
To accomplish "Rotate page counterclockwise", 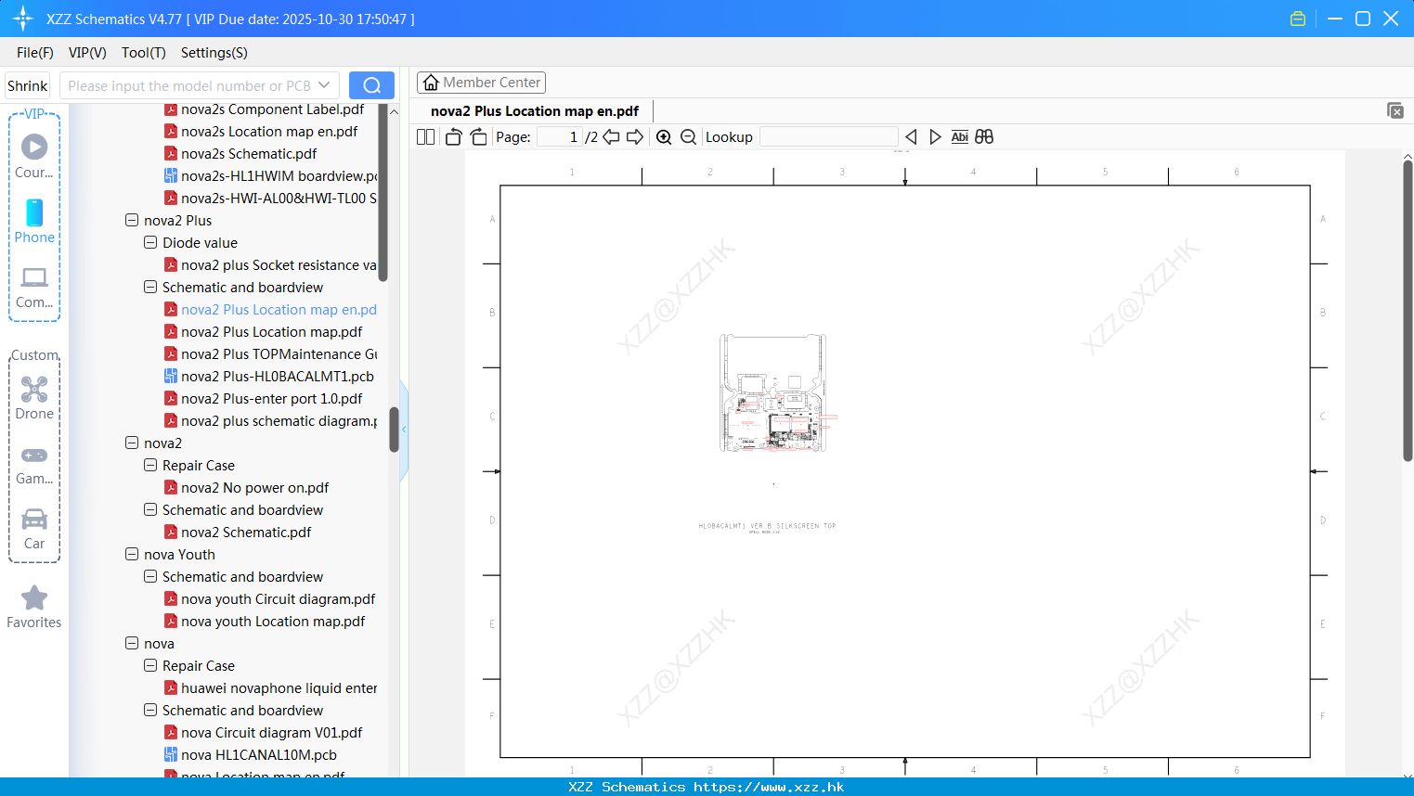I will pos(453,136).
